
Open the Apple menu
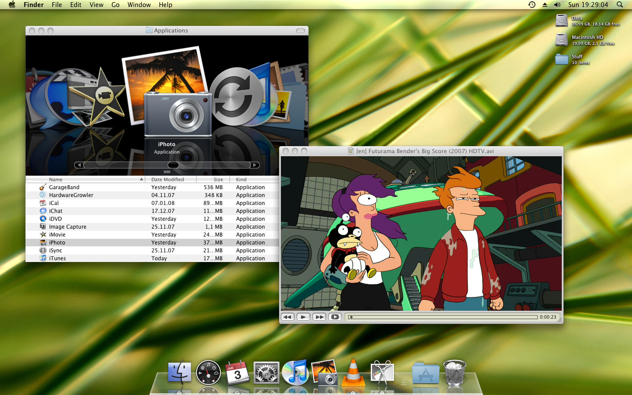pos(12,5)
